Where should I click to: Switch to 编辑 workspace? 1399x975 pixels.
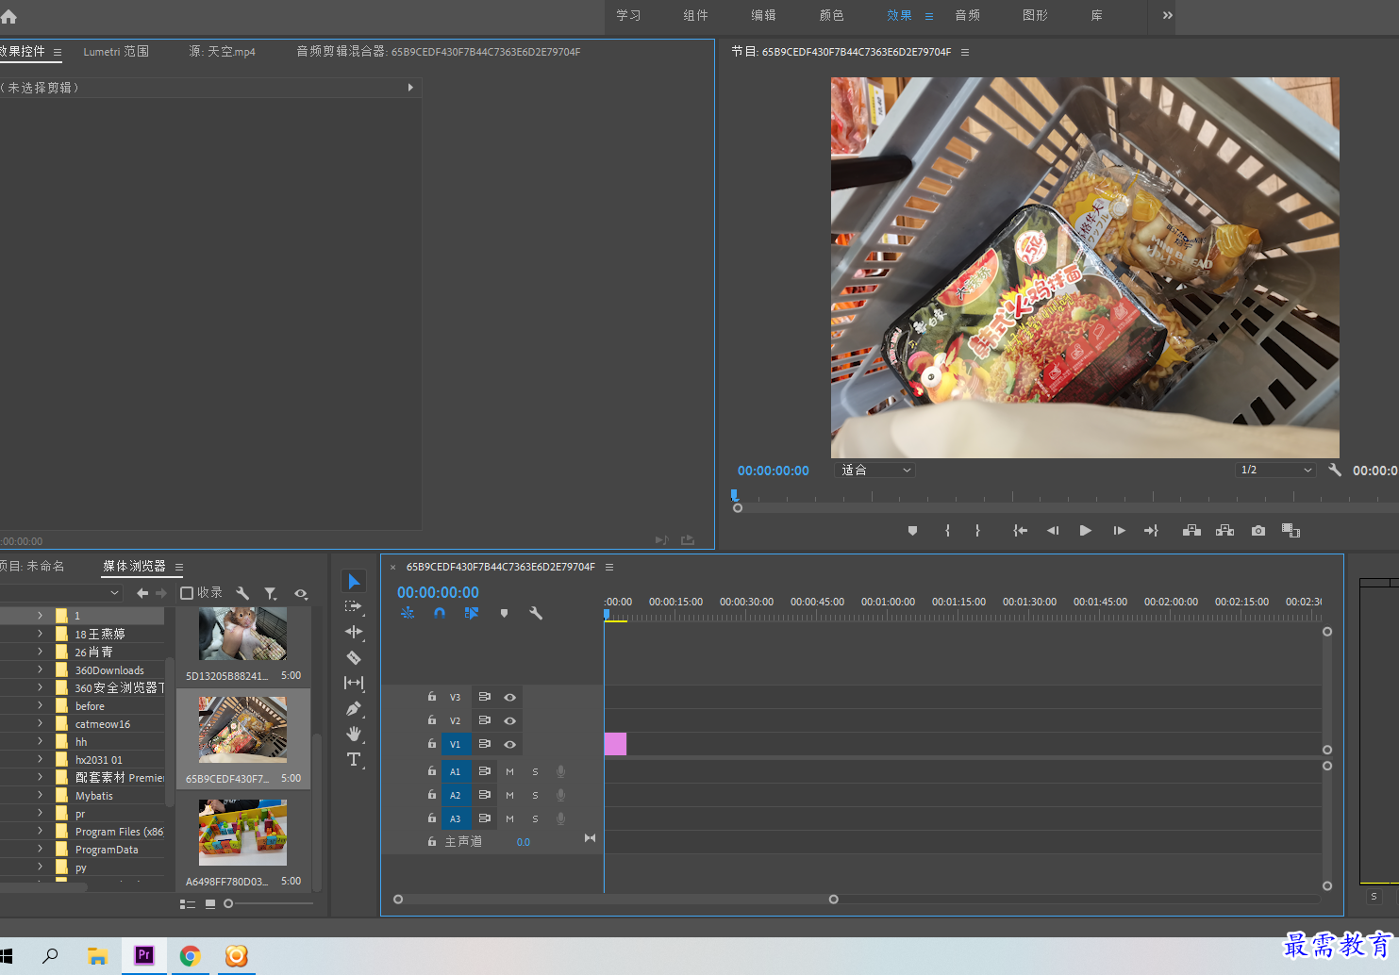(x=764, y=15)
